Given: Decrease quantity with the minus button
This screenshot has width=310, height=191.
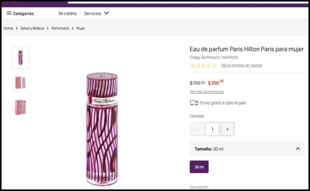Looking at the screenshot, I should pos(197,129).
